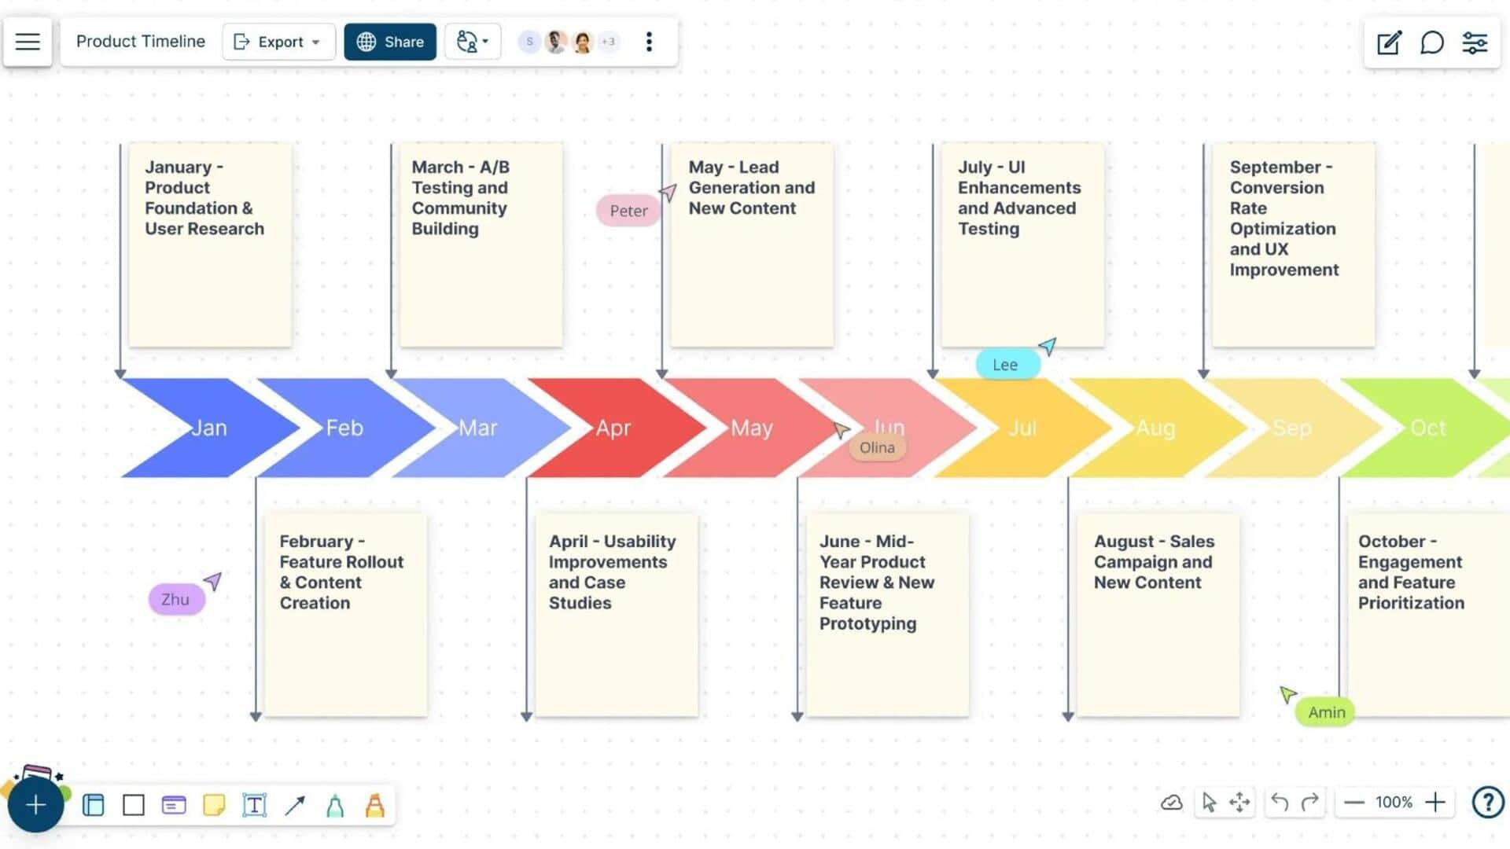Screen dimensions: 1510x849
Task: Select the rectangle shape tool
Action: pyautogui.click(x=133, y=803)
